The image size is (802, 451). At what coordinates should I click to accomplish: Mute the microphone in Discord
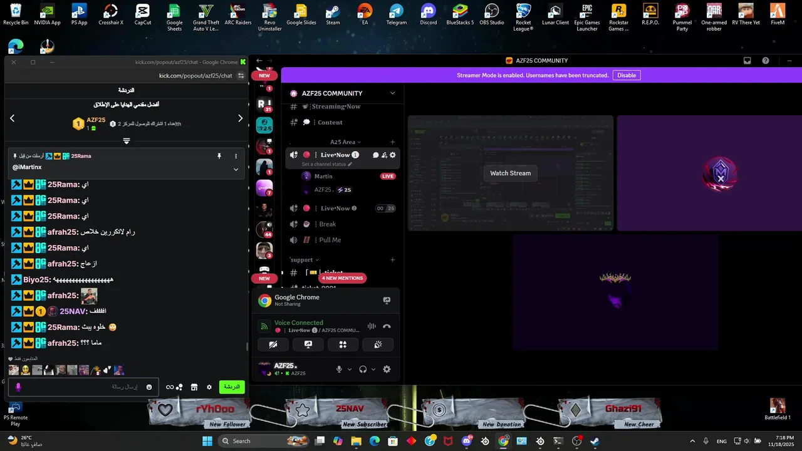click(339, 370)
